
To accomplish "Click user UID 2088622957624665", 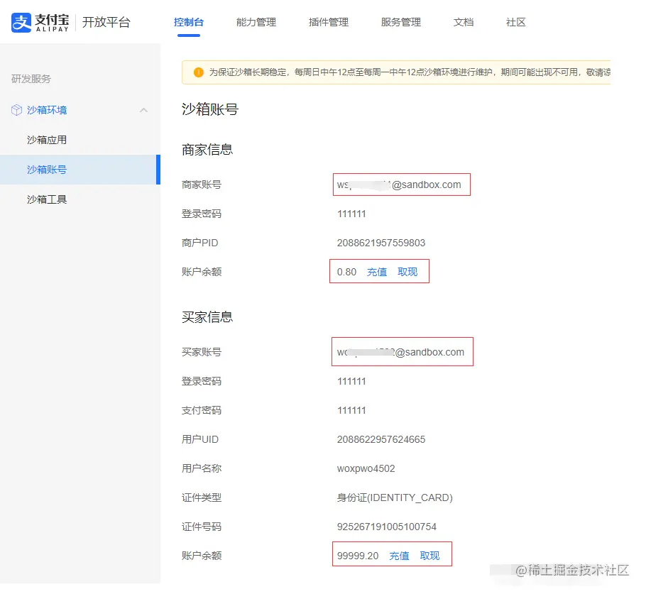I will point(381,439).
